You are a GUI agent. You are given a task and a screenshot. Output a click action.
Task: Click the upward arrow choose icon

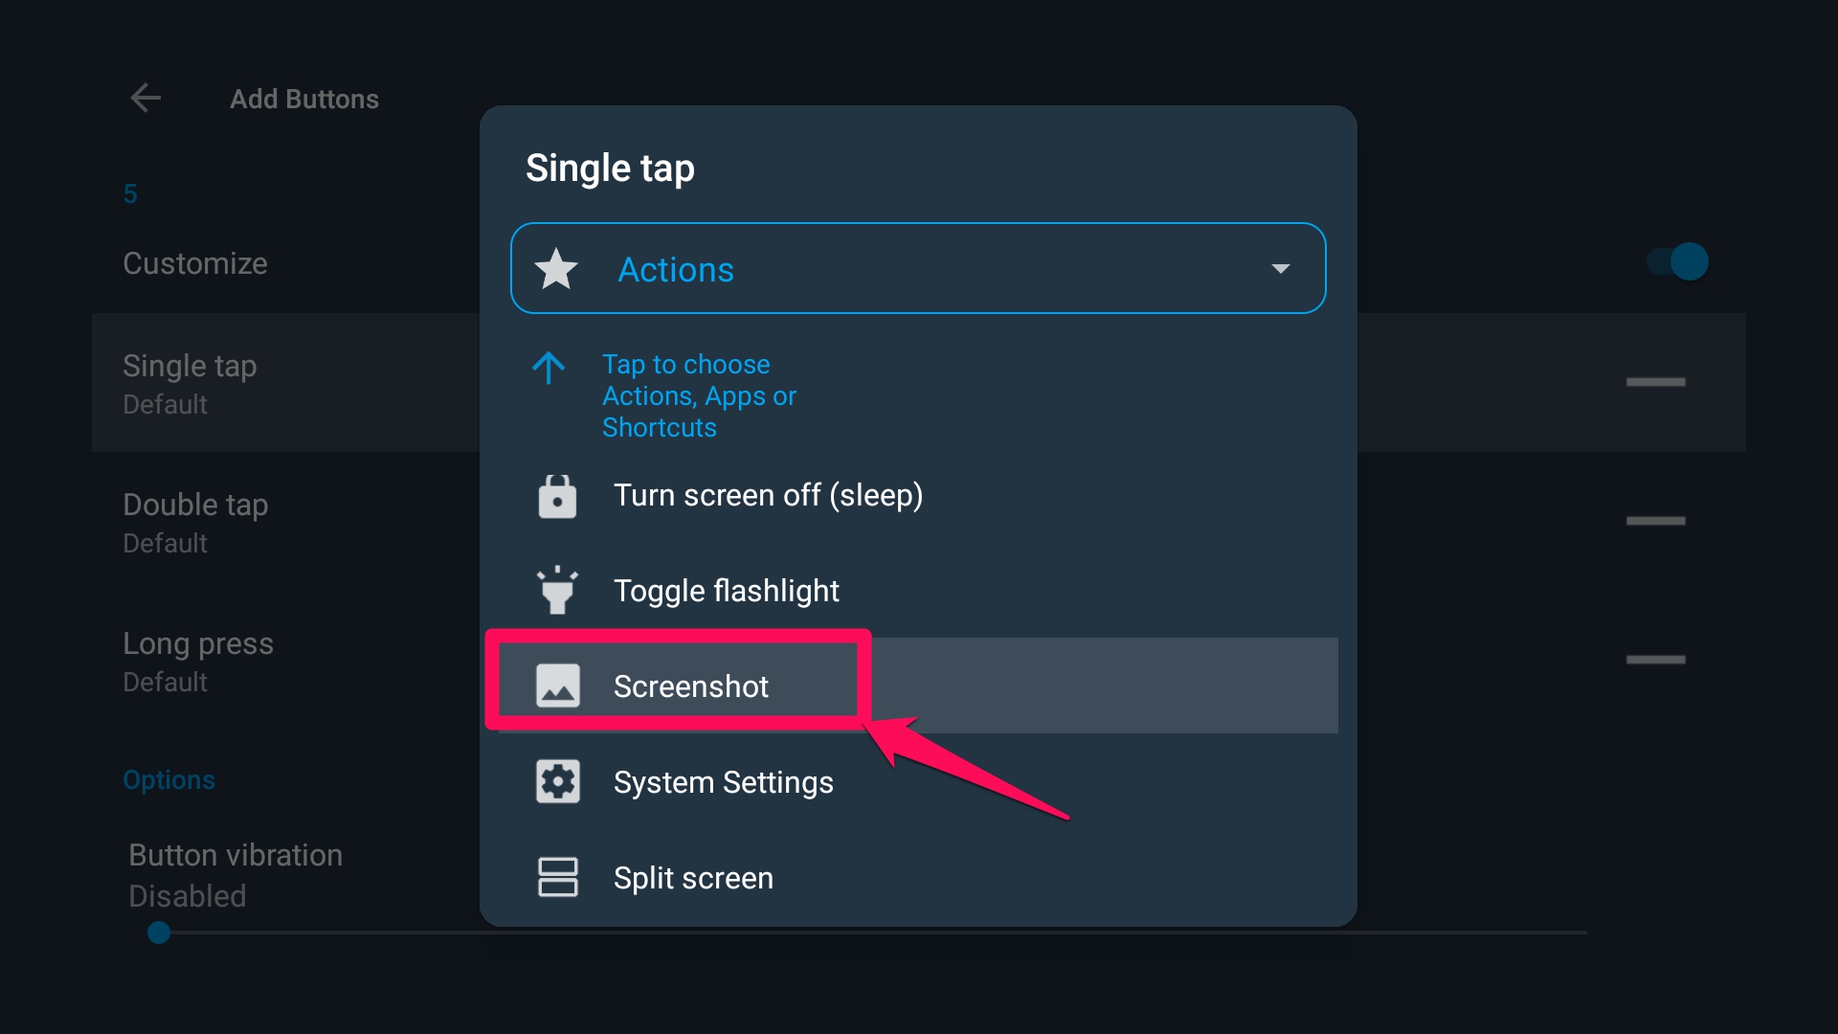[549, 369]
